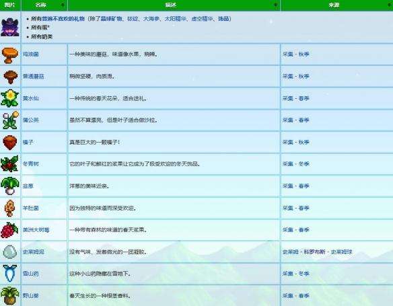Click 采集 link in the 蒲公英 row

point(288,120)
